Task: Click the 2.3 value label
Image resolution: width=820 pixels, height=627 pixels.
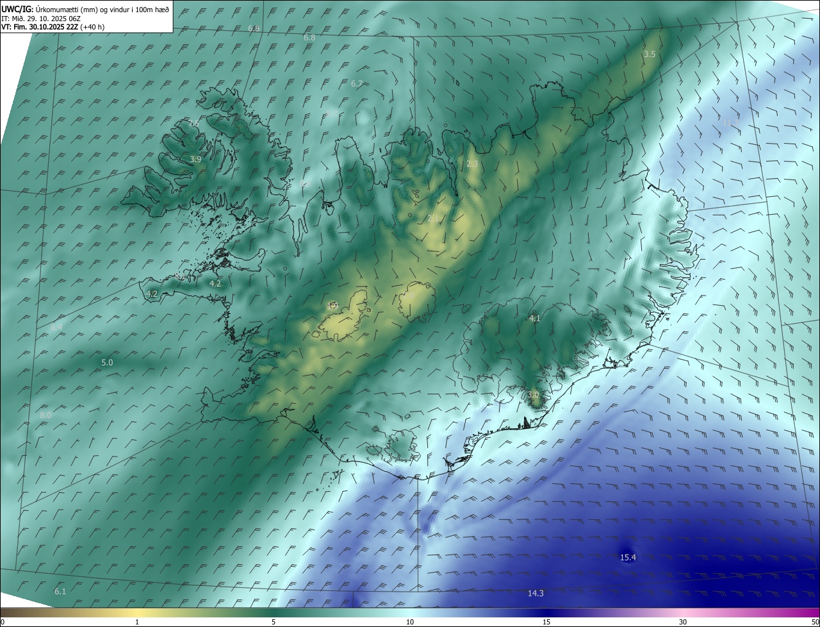Action: point(472,164)
